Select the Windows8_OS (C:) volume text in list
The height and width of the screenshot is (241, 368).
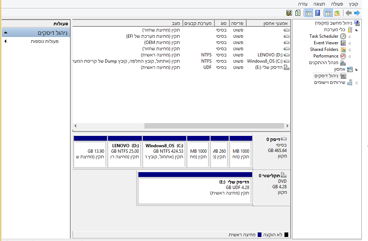265,61
